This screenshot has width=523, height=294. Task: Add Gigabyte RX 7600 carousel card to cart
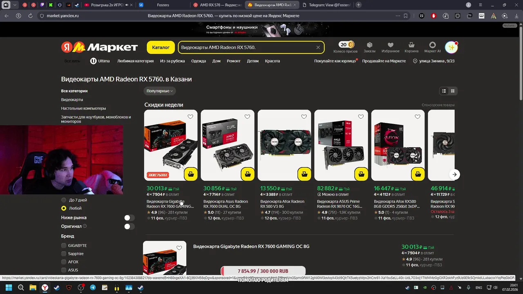(x=191, y=174)
